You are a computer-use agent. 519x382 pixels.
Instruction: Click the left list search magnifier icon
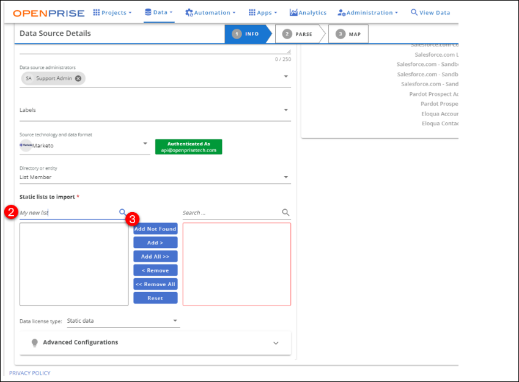click(122, 212)
